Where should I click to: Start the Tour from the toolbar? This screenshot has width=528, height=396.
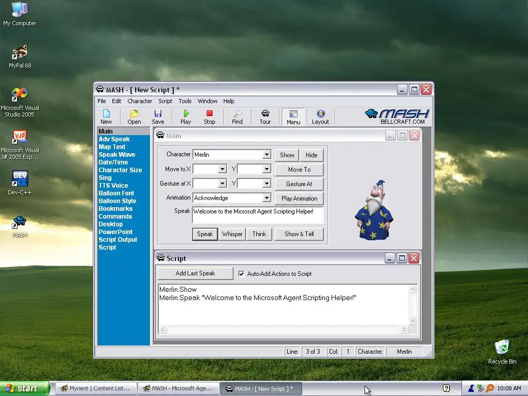coord(265,117)
